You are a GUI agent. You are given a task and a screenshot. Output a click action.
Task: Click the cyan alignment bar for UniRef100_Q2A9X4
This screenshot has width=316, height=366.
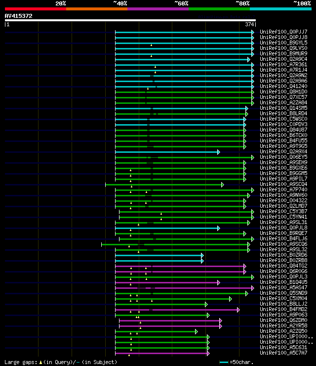pos(166,152)
